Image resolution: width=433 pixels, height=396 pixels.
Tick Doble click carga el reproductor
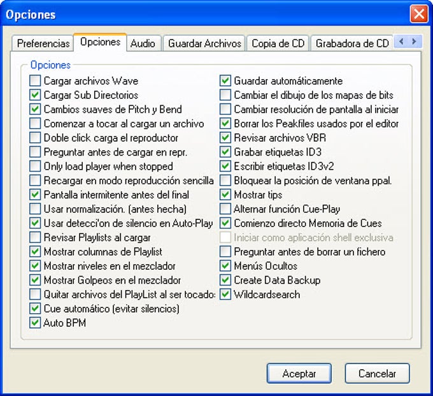[35, 138]
